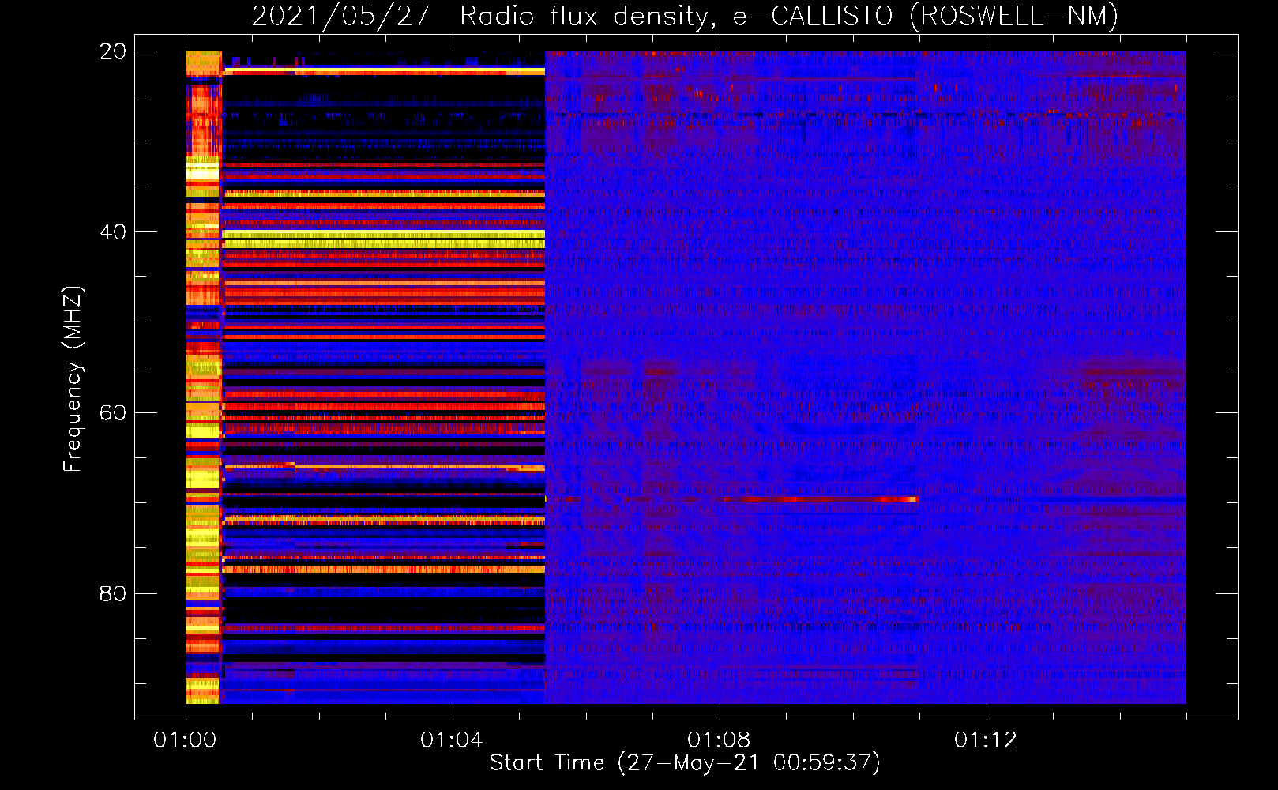Click the 80 frequency tick label
Viewport: 1278px width, 790px height.
(x=113, y=594)
